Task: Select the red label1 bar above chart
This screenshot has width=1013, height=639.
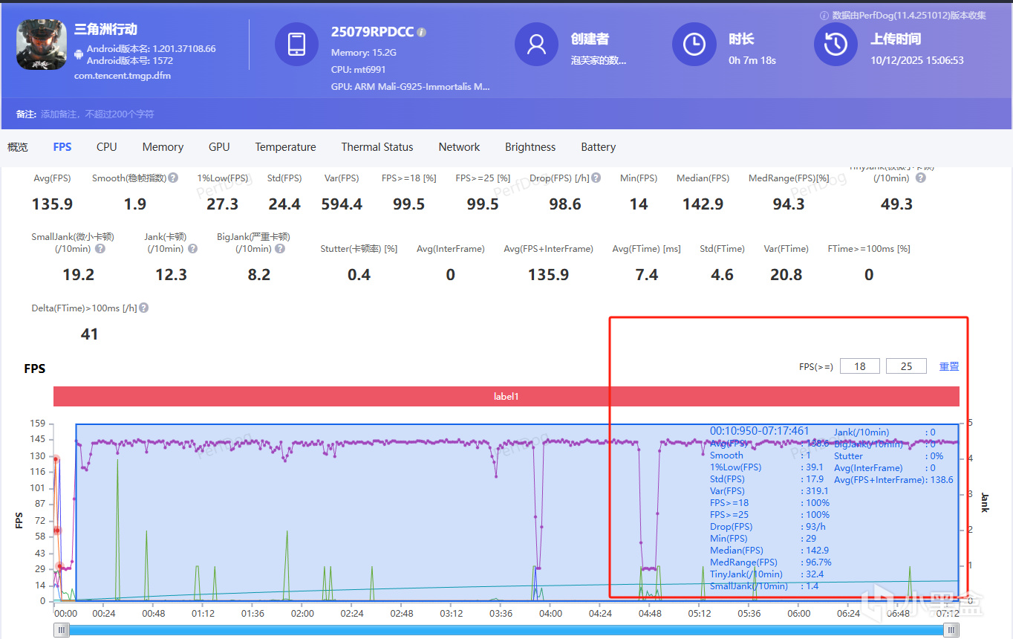Action: (506, 397)
